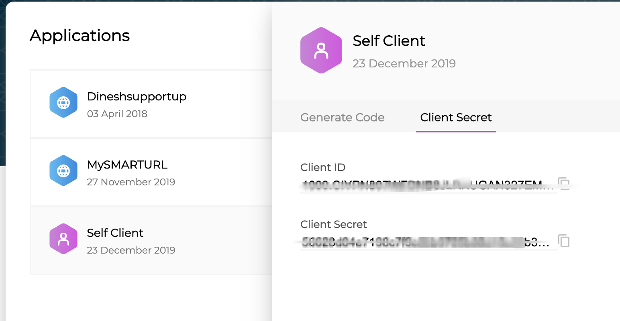Screen dimensions: 620x321
Task: Click the blurred Client ID field
Action: click(x=428, y=185)
